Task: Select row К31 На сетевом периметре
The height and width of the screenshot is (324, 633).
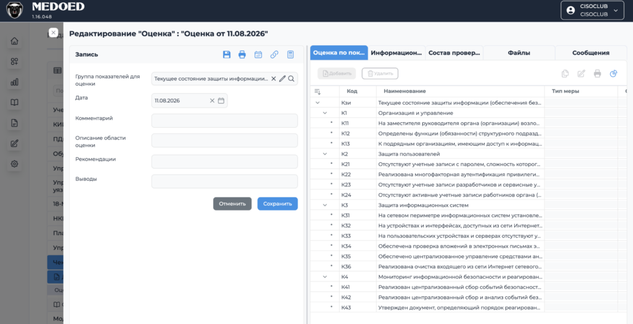Action: point(469,215)
